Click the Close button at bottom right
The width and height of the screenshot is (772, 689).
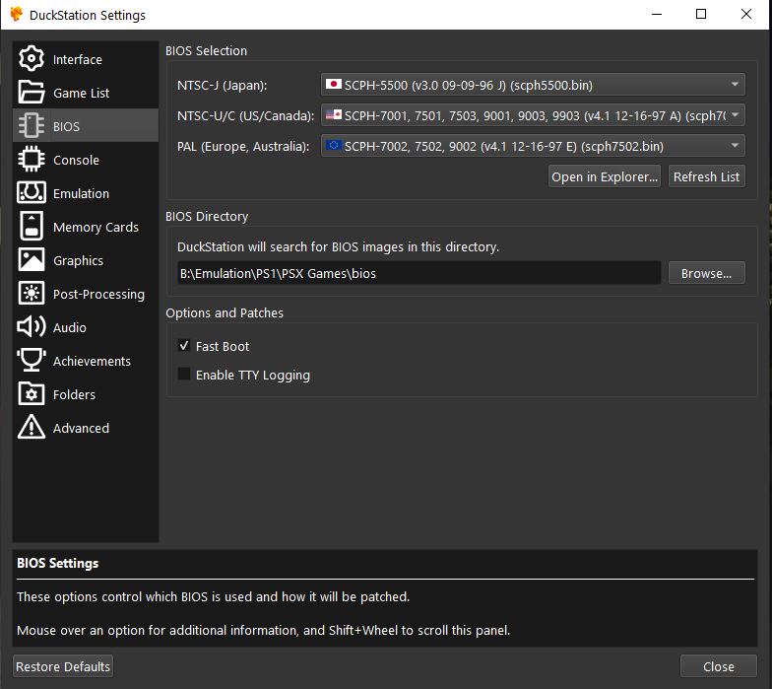point(719,666)
